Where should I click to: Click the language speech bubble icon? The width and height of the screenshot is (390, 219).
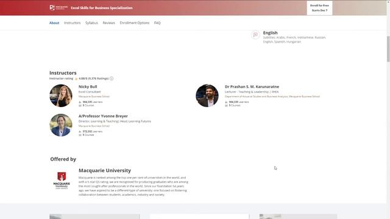[x=255, y=35]
